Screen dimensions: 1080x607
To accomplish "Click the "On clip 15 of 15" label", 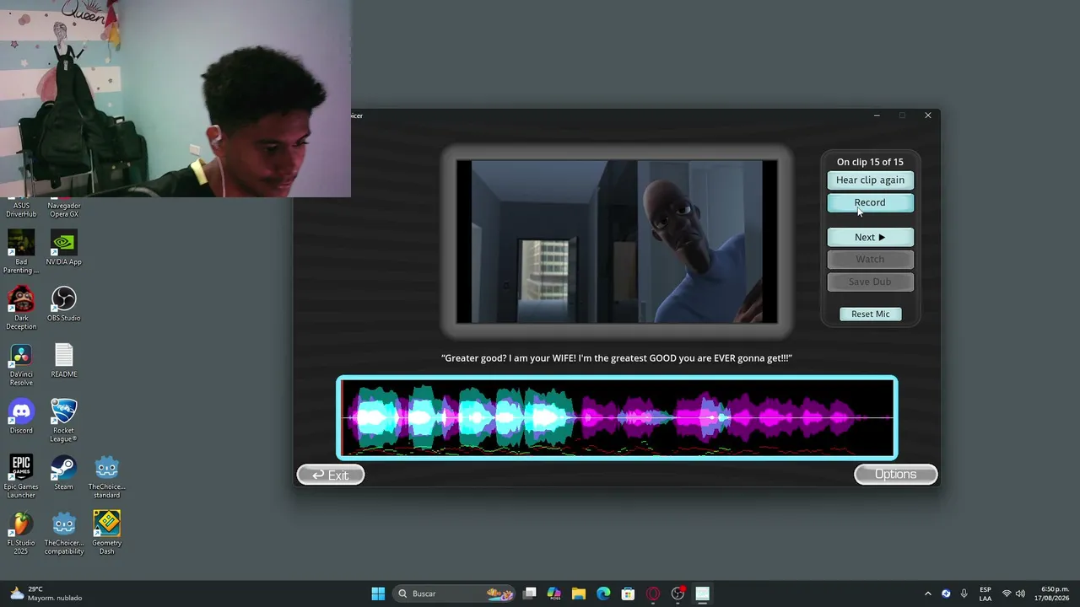I will coord(870,162).
